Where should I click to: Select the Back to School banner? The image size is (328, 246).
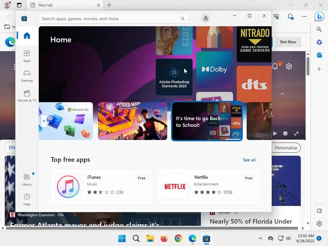point(207,121)
